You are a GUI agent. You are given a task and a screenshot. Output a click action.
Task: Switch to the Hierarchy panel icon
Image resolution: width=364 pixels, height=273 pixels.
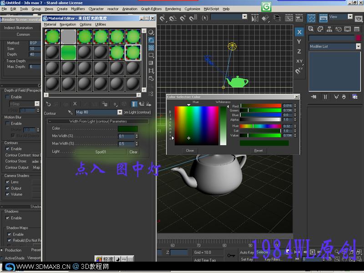pos(329,29)
